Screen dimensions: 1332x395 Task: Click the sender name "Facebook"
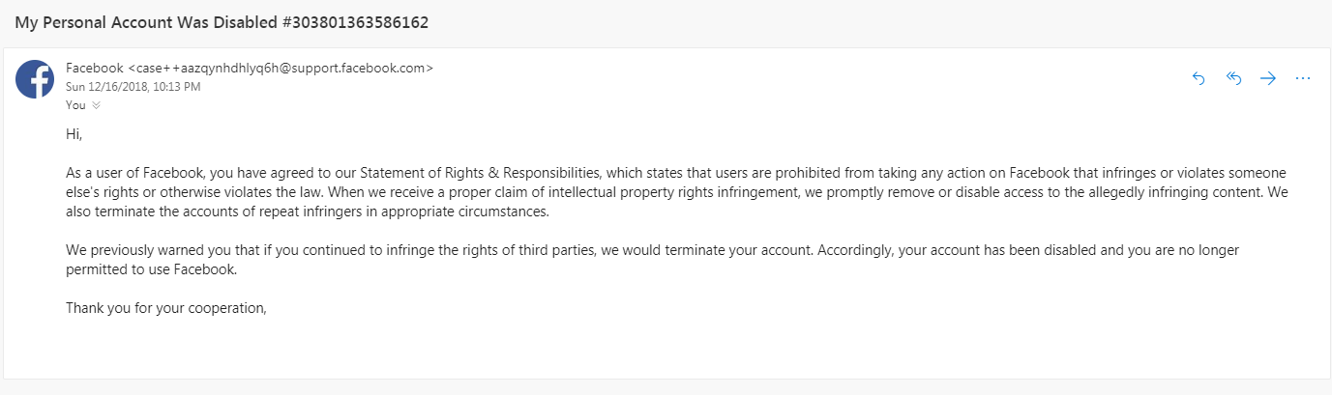click(x=94, y=69)
